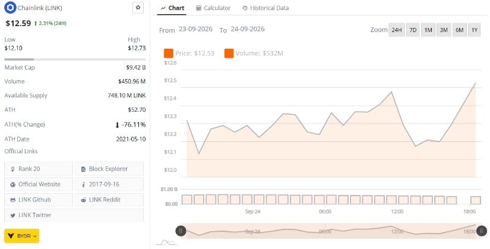This screenshot has height=249, width=490.
Task: Select 1M zoom range
Action: pyautogui.click(x=428, y=30)
